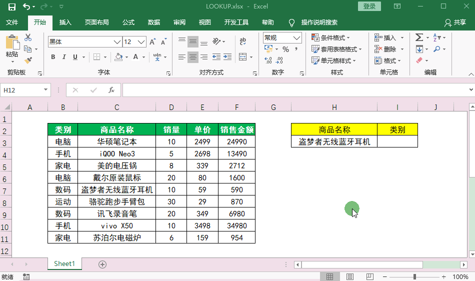
Task: Toggle Italic formatting
Action: pos(64,56)
